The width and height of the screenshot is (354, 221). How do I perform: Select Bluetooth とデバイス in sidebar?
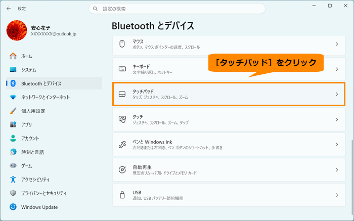point(54,83)
